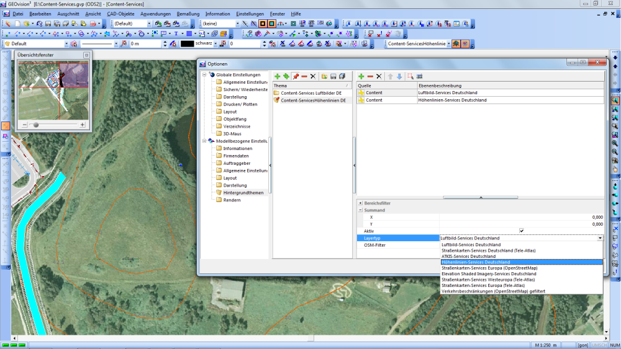Open the CAD-Objekte menu

pos(120,14)
